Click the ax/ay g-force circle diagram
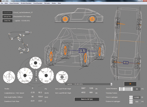This screenshot has height=107, width=147. [9, 77]
